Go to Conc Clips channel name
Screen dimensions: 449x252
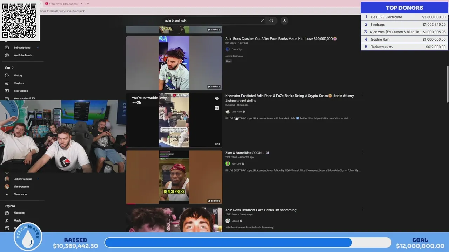[237, 49]
